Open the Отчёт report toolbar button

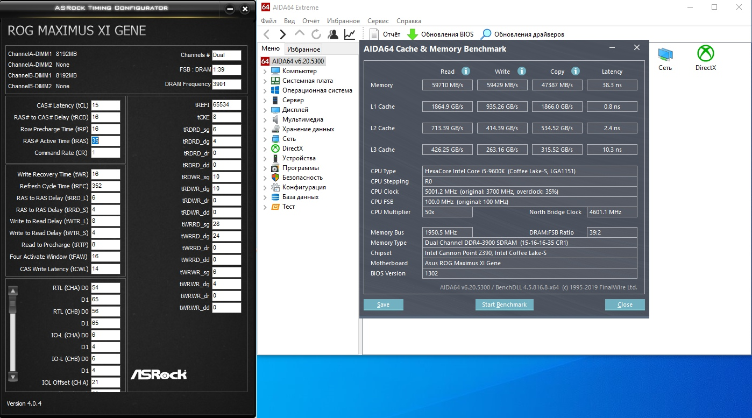386,34
